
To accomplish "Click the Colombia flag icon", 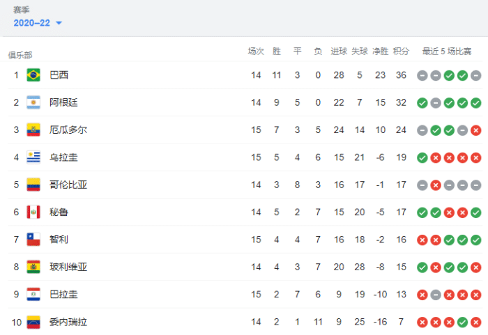I will pyautogui.click(x=33, y=185).
